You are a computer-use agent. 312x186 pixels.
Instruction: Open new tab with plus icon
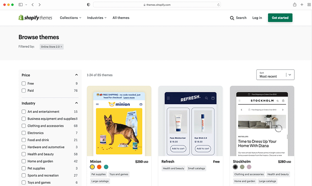click(302, 5)
